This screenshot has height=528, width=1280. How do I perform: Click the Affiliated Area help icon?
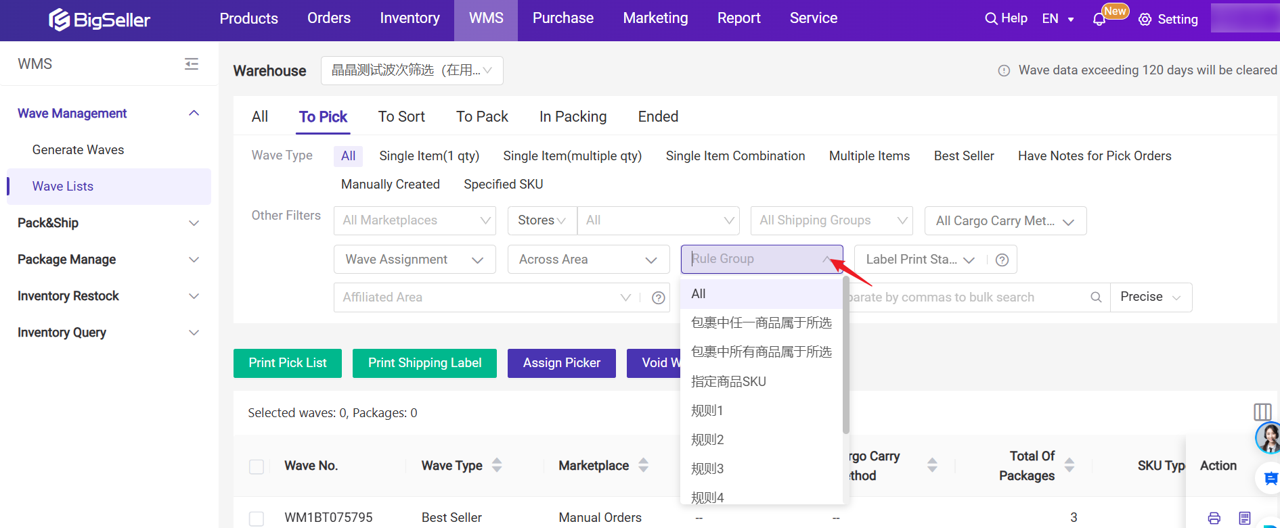(658, 298)
